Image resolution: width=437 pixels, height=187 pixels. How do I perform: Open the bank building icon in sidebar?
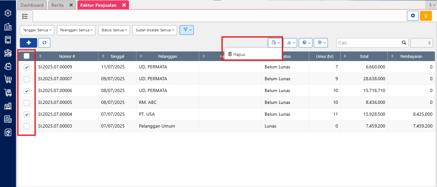8,53
